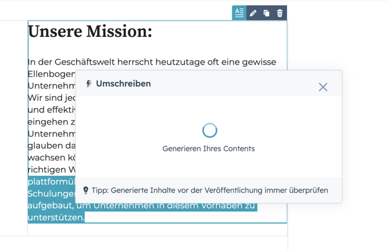
Task: Click the line 'In der Geschäftswelt herrscht heutzutage'
Action: 152,62
